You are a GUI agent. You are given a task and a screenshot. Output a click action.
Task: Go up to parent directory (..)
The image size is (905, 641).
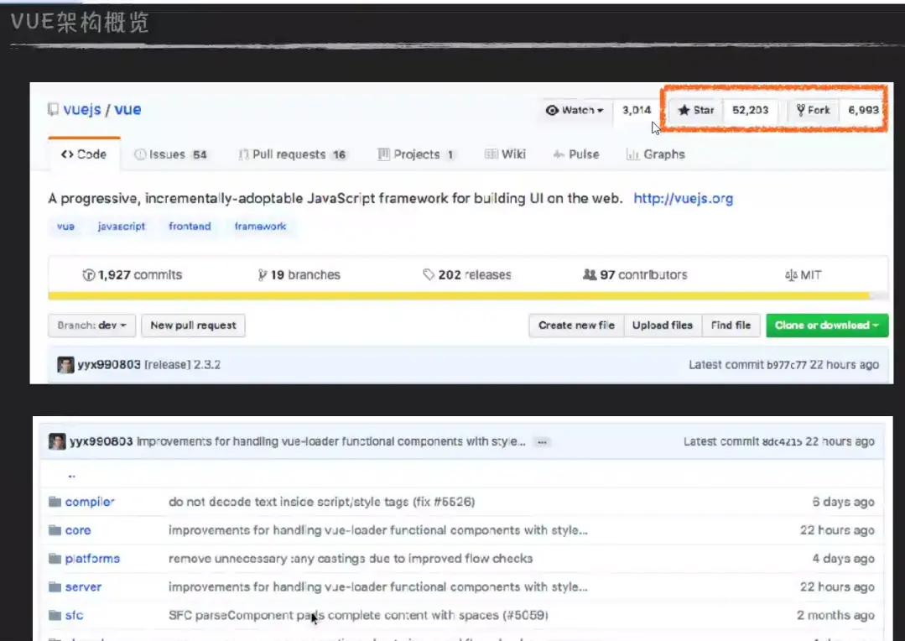(x=71, y=475)
